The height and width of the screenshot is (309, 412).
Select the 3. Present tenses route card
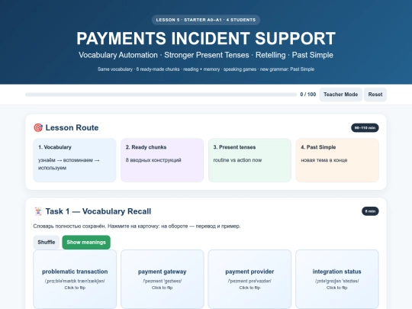(249, 160)
